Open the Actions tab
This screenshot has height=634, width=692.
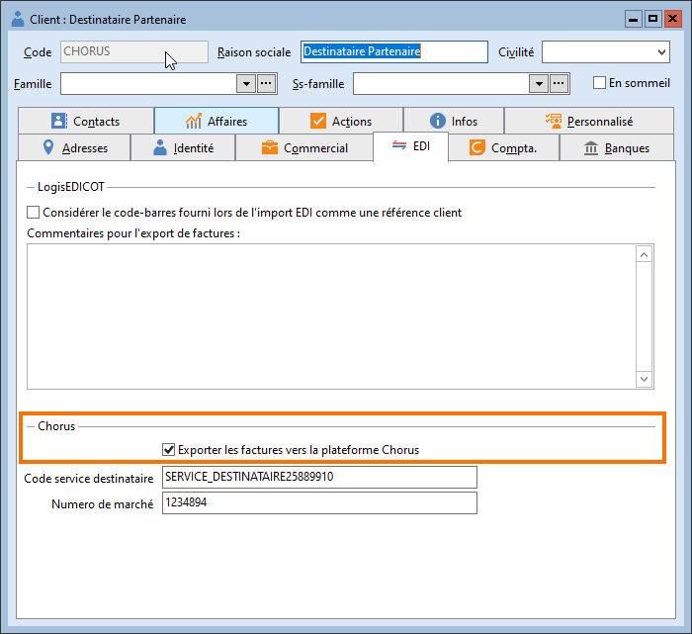coord(341,121)
